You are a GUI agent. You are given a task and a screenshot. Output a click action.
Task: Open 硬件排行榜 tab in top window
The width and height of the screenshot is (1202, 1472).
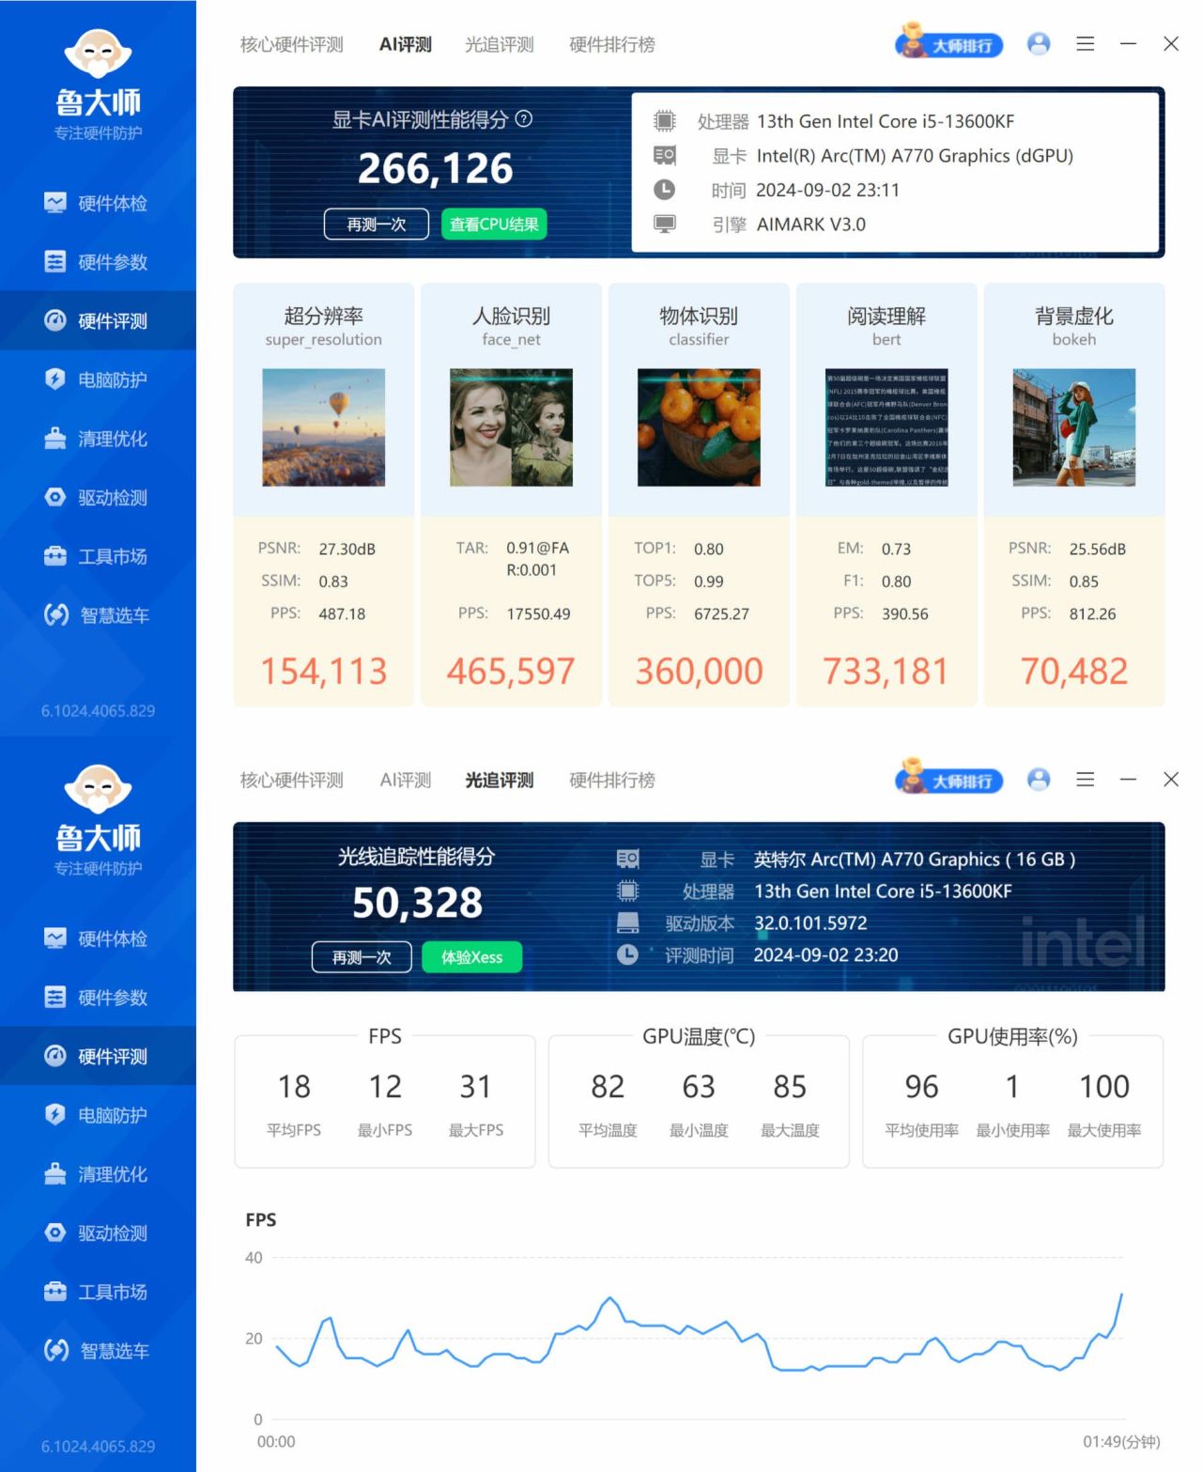click(x=612, y=44)
